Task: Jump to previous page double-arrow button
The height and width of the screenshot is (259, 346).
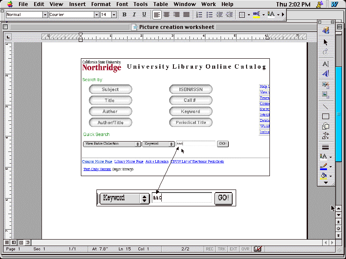Action: click(x=338, y=222)
